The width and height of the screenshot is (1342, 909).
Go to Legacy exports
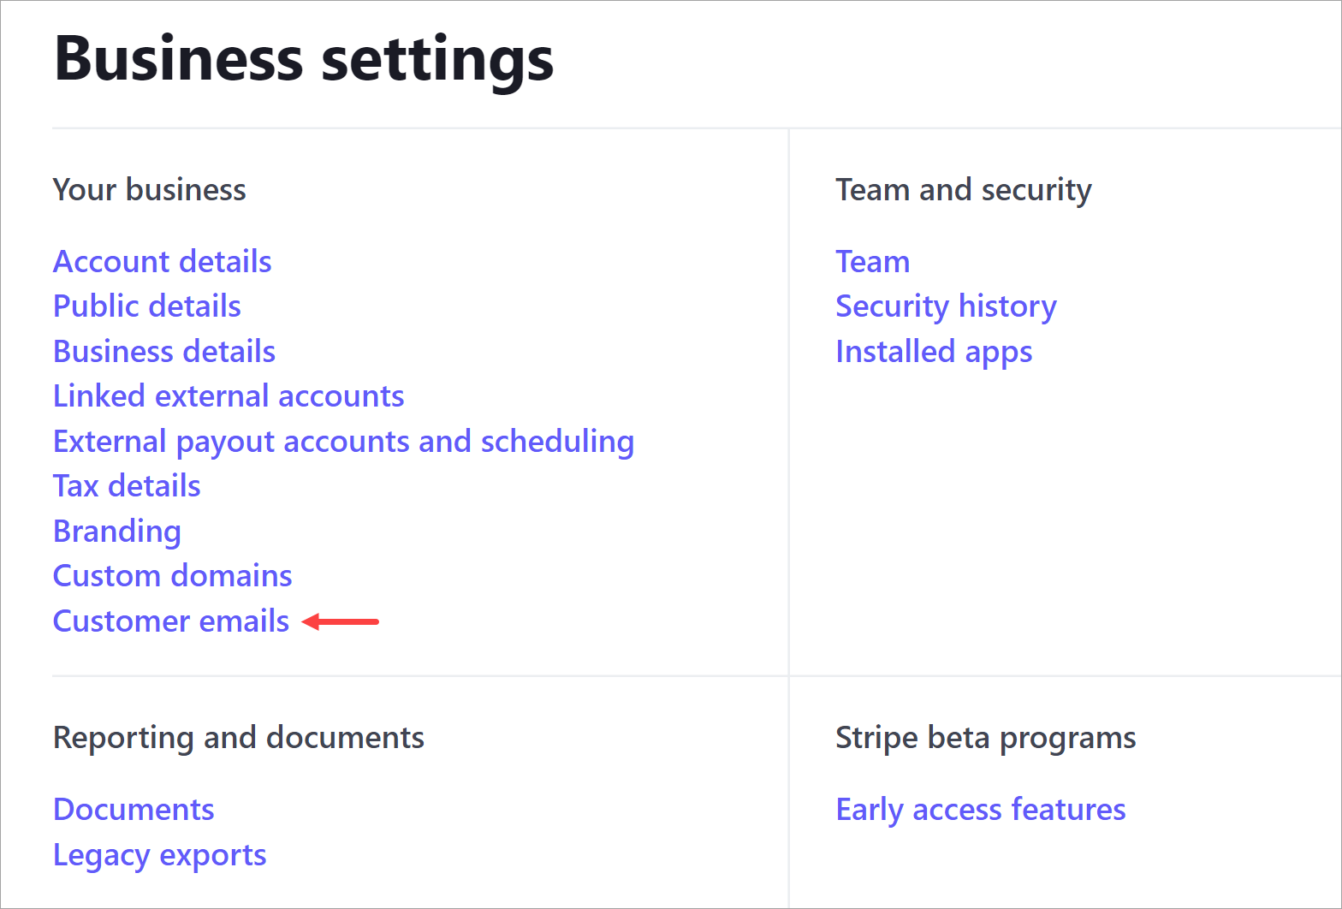click(x=160, y=855)
